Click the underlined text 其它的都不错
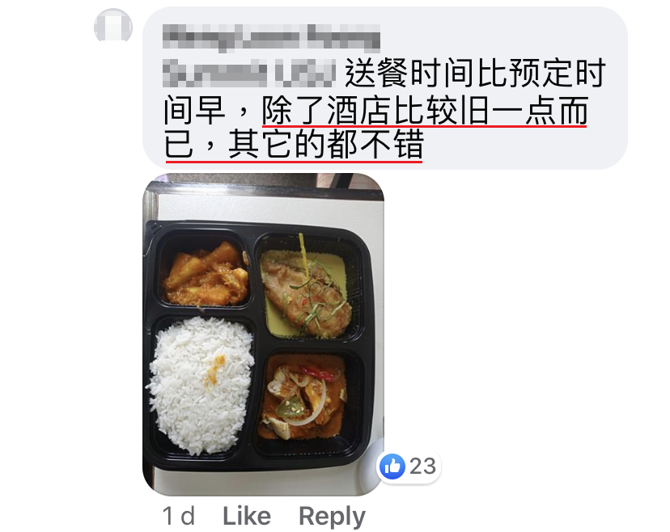This screenshot has width=670, height=532. [x=326, y=144]
